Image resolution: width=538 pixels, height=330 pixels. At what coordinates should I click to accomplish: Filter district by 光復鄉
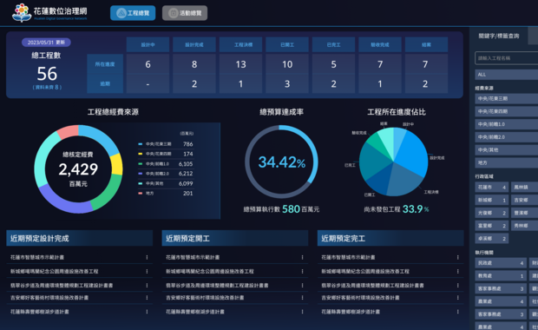[492, 213]
